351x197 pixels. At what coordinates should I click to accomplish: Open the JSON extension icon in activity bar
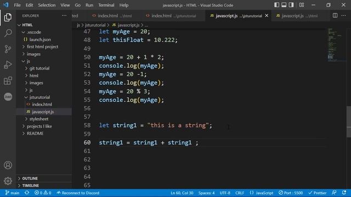(8, 97)
